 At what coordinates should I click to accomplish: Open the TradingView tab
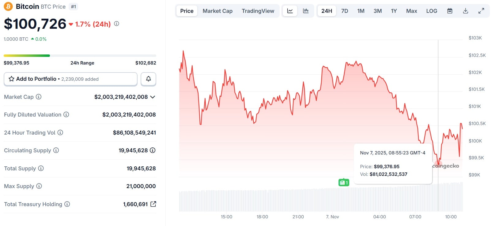(x=258, y=11)
